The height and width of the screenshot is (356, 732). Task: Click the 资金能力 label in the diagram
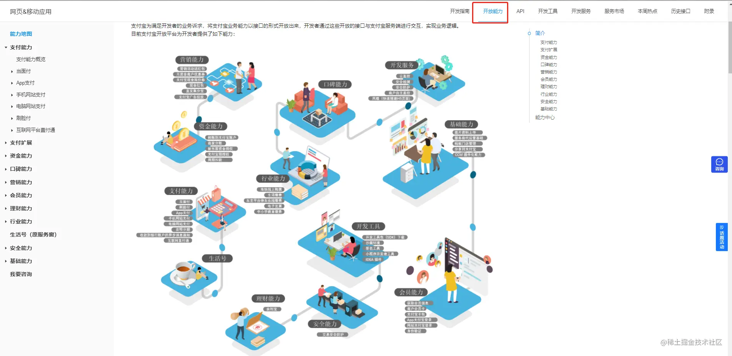(211, 126)
